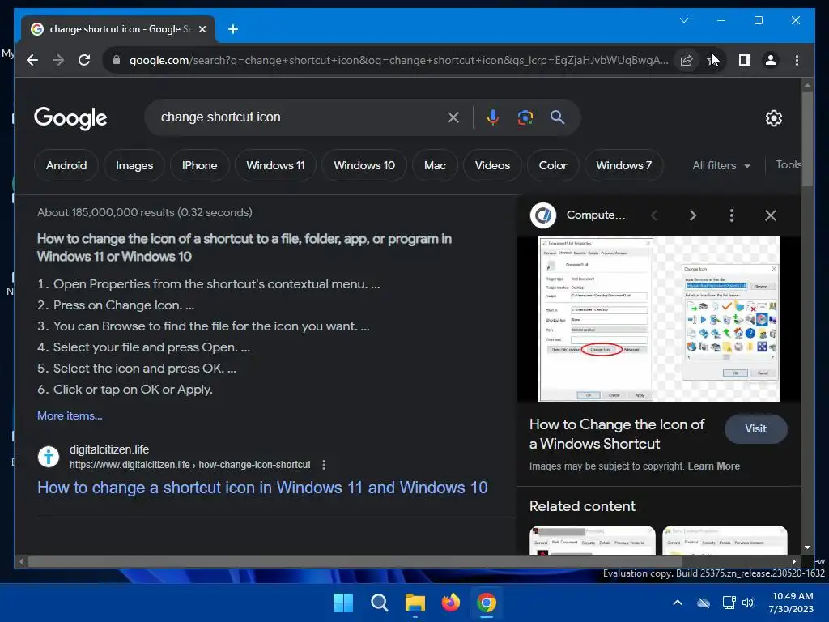
Task: Open the More items link
Action: (x=70, y=415)
